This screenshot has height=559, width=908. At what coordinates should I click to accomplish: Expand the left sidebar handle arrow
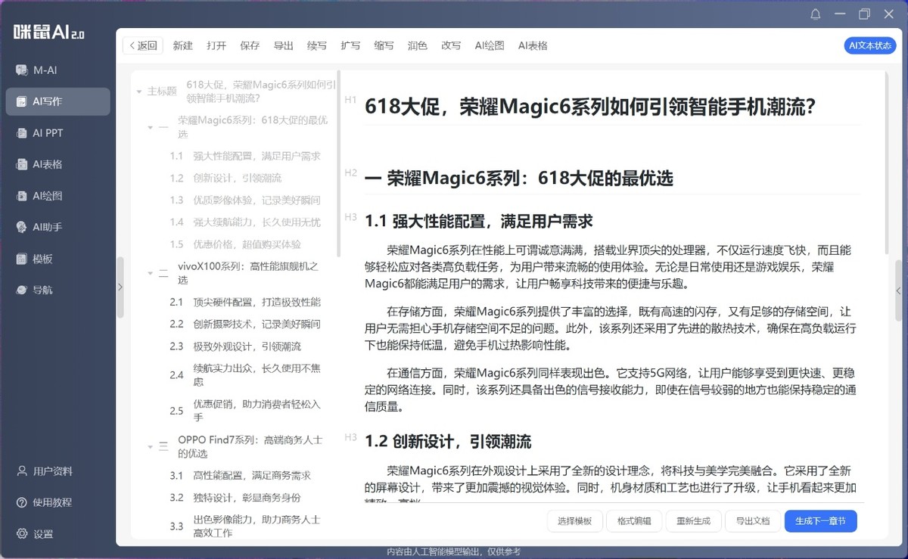pyautogui.click(x=120, y=287)
